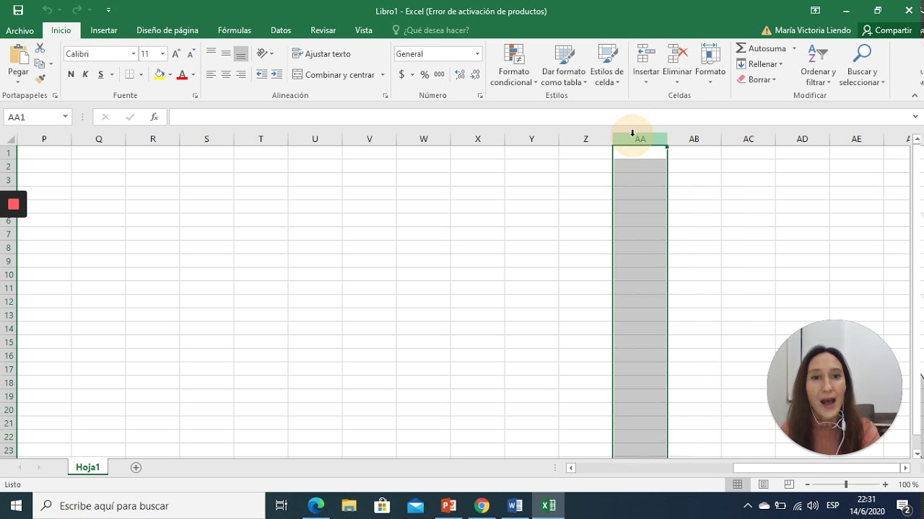Viewport: 924px width, 519px height.
Task: Open Find and Select (Buscar y seleccionar)
Action: pyautogui.click(x=862, y=66)
